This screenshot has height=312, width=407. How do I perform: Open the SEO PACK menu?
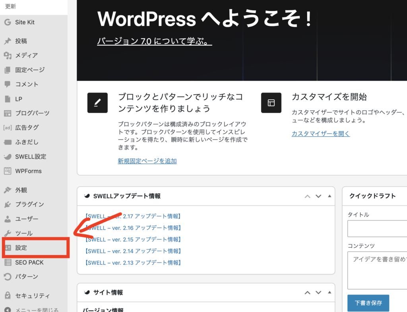point(34,262)
